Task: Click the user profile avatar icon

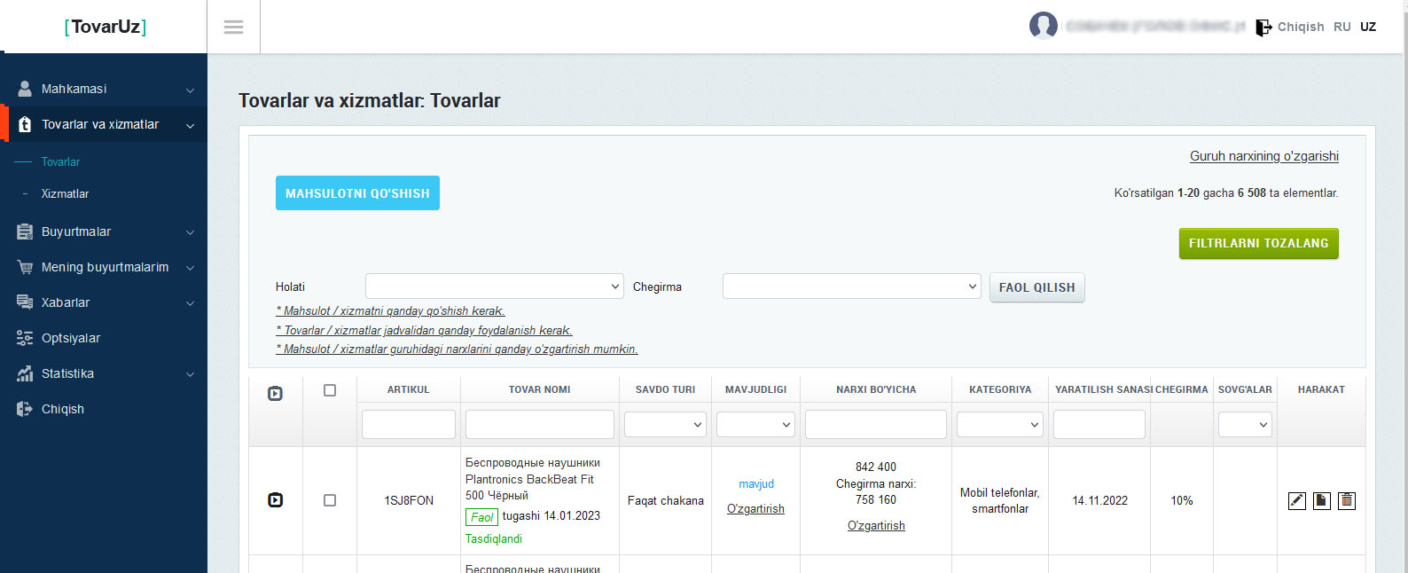Action: point(1043,26)
